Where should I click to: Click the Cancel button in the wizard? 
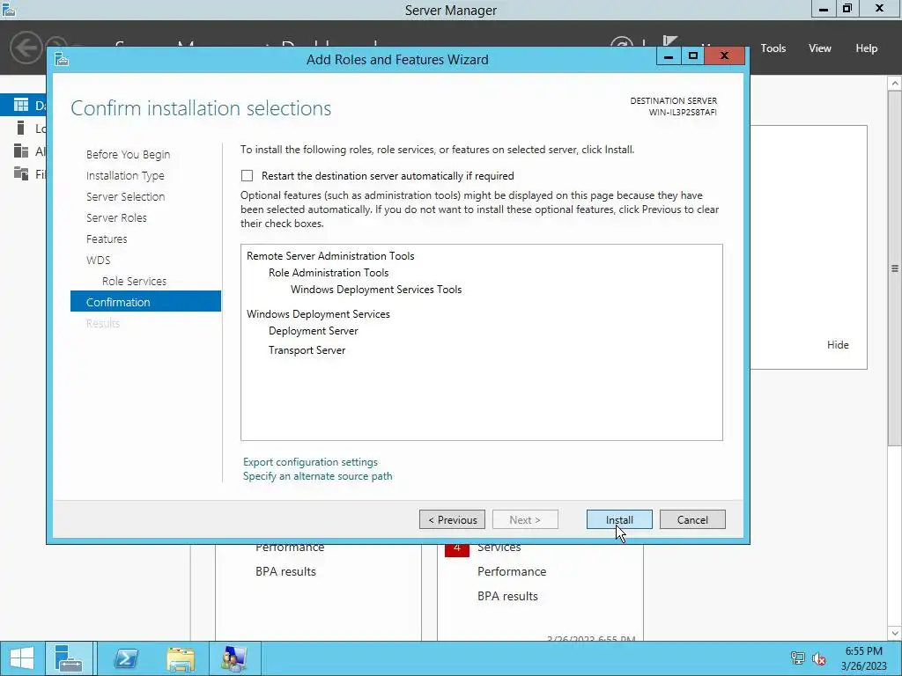692,519
